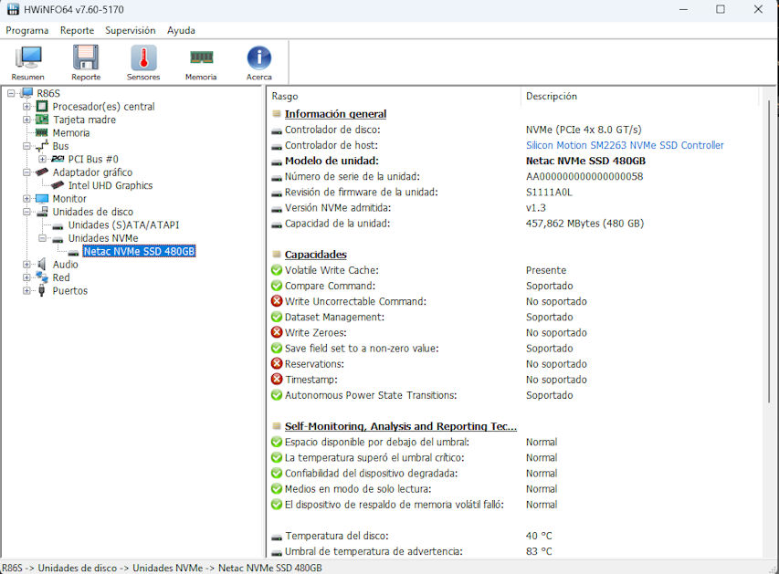Select the Modelo de unidad row

[458, 161]
